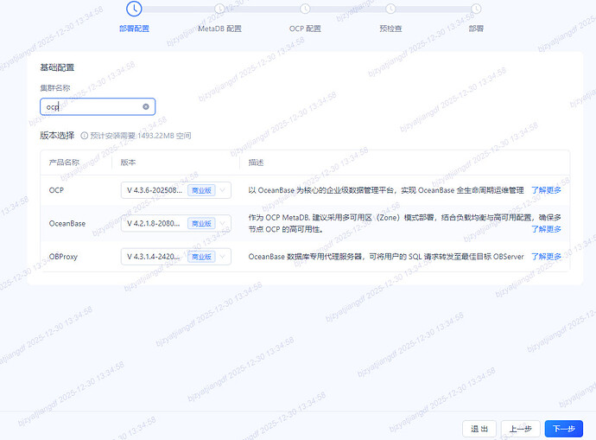Click the MetaDB 配置 step clock icon
Screen dimensions: 596x440
coord(219,9)
